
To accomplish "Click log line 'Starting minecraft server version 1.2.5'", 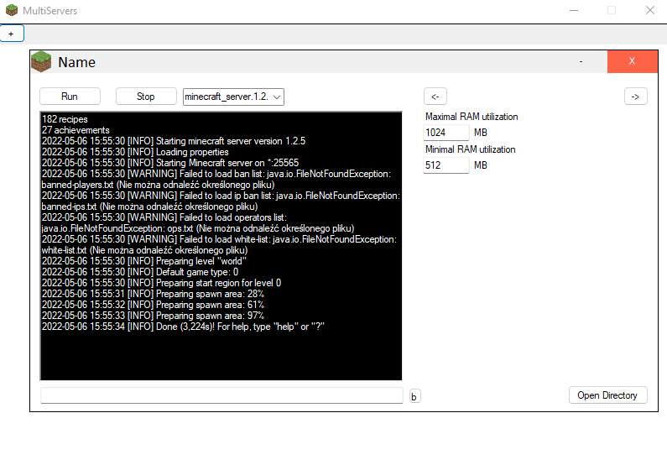I will (174, 141).
